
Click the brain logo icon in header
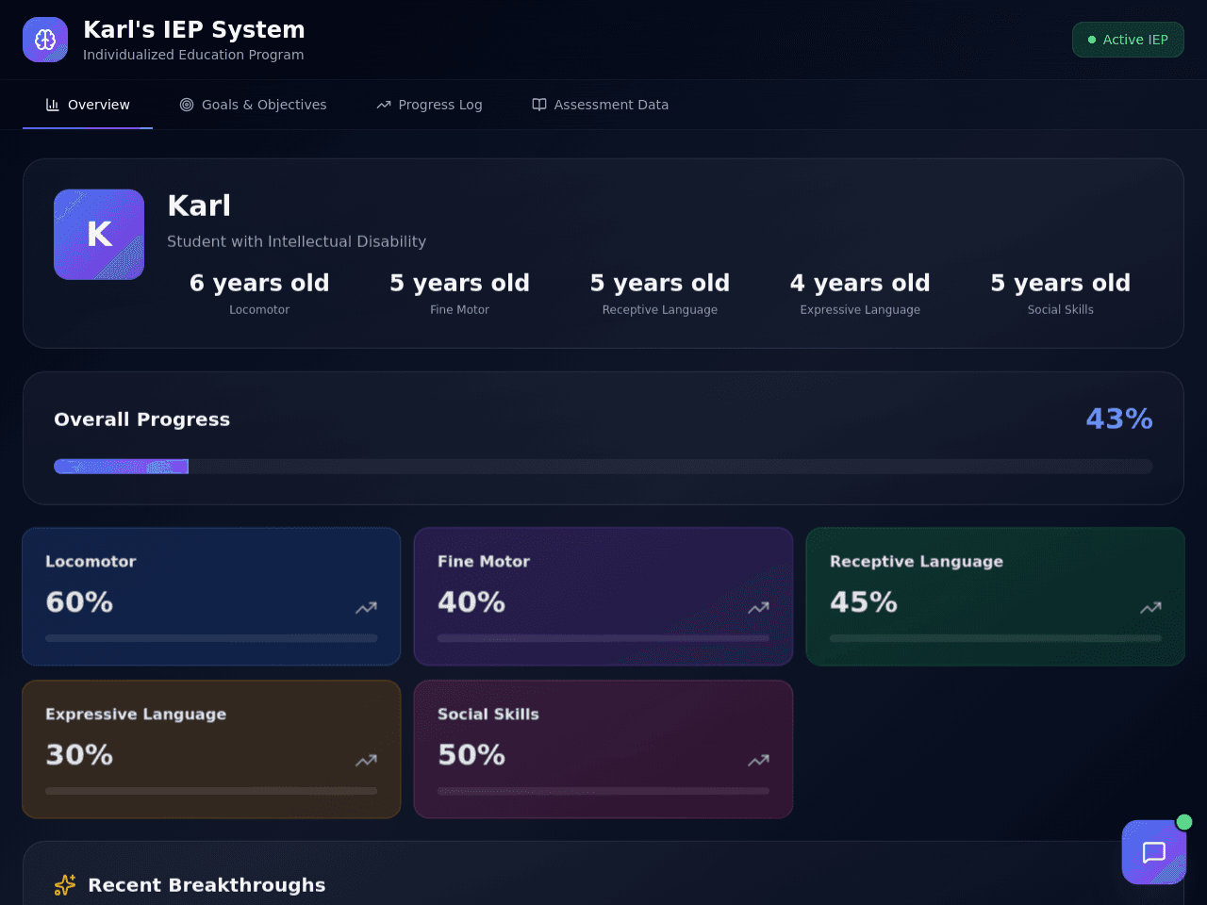45,40
